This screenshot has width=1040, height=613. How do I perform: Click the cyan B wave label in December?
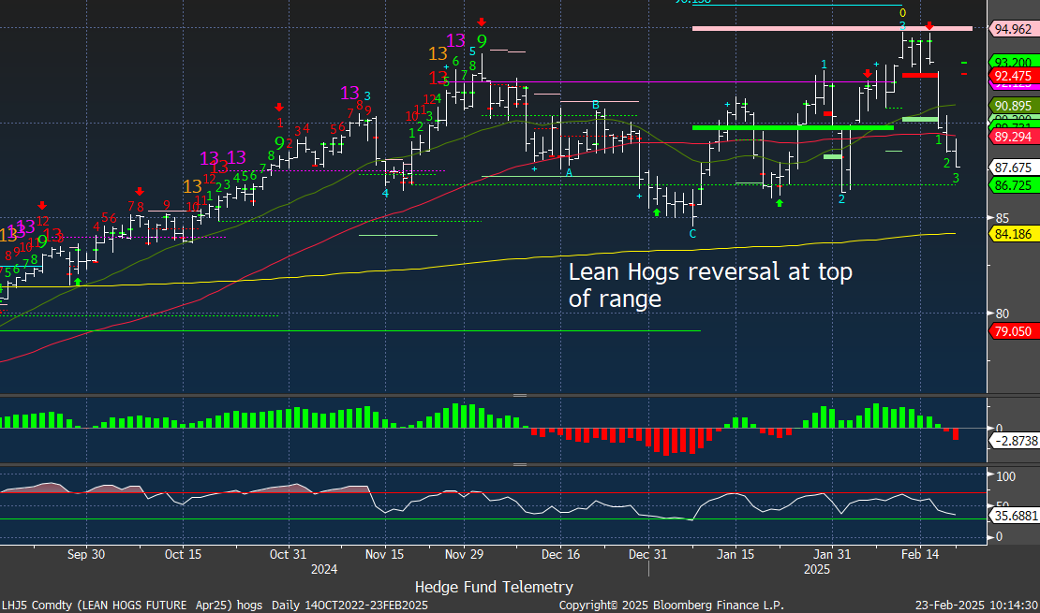tap(595, 105)
